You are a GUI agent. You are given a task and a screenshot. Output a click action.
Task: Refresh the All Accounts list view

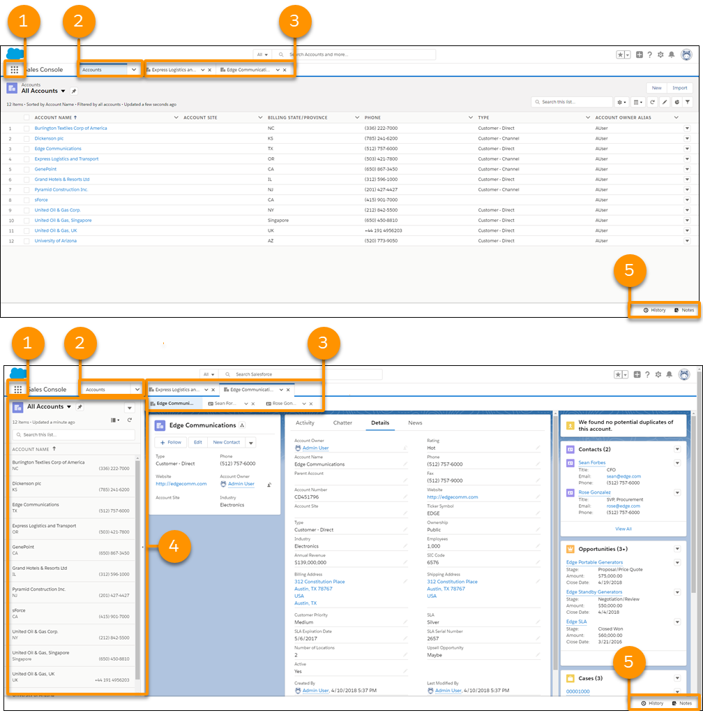click(x=653, y=102)
